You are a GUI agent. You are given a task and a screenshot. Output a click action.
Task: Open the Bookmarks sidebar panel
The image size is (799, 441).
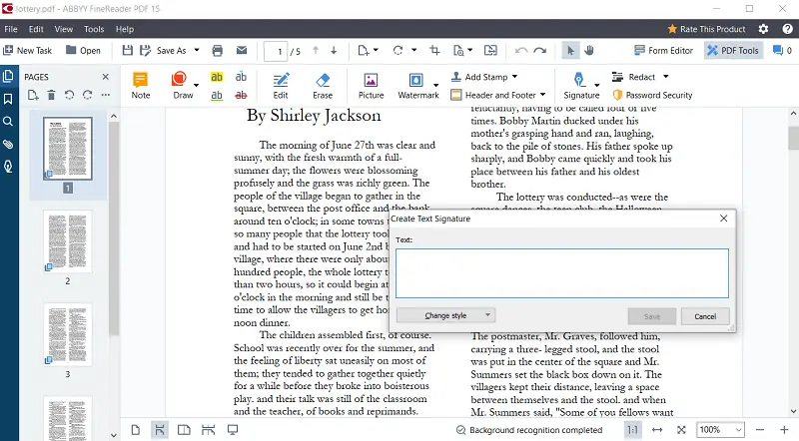click(x=8, y=99)
